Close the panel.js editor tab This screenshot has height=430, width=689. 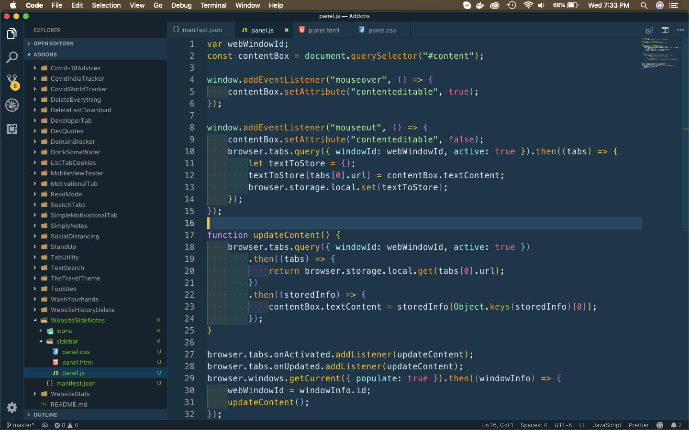click(287, 30)
